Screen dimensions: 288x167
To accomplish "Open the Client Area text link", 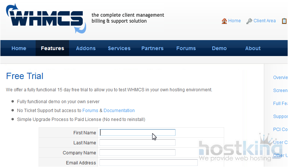I will [x=265, y=21].
